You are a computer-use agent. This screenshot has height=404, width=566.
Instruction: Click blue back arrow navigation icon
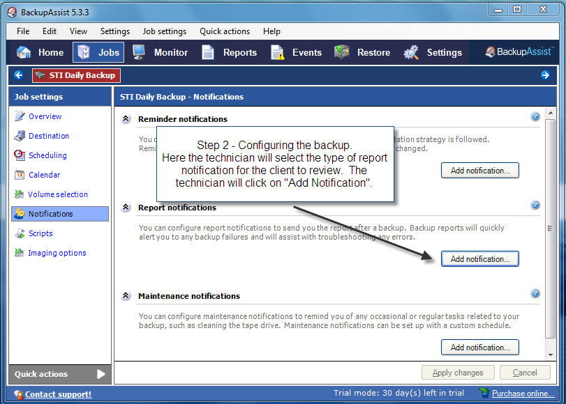tap(19, 75)
